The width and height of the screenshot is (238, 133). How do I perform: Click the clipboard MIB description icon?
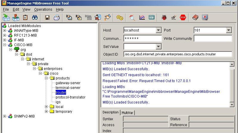pos(25,18)
